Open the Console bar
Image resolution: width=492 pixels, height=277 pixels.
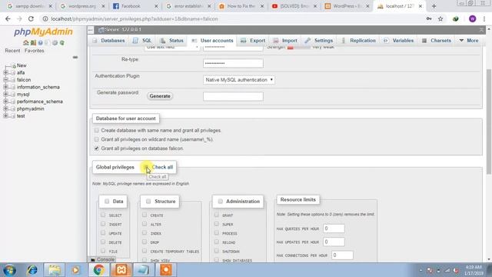[102, 259]
